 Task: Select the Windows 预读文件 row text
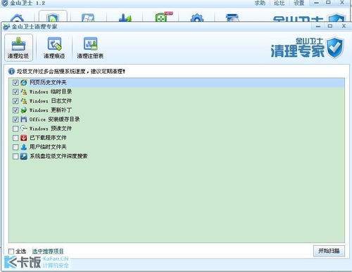pos(51,129)
